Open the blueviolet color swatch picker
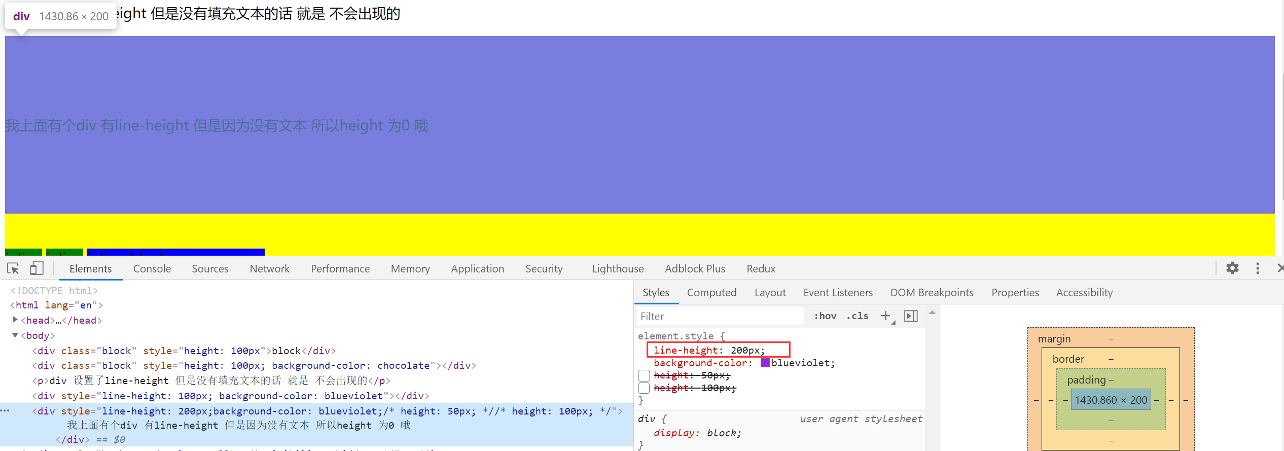 pos(765,363)
